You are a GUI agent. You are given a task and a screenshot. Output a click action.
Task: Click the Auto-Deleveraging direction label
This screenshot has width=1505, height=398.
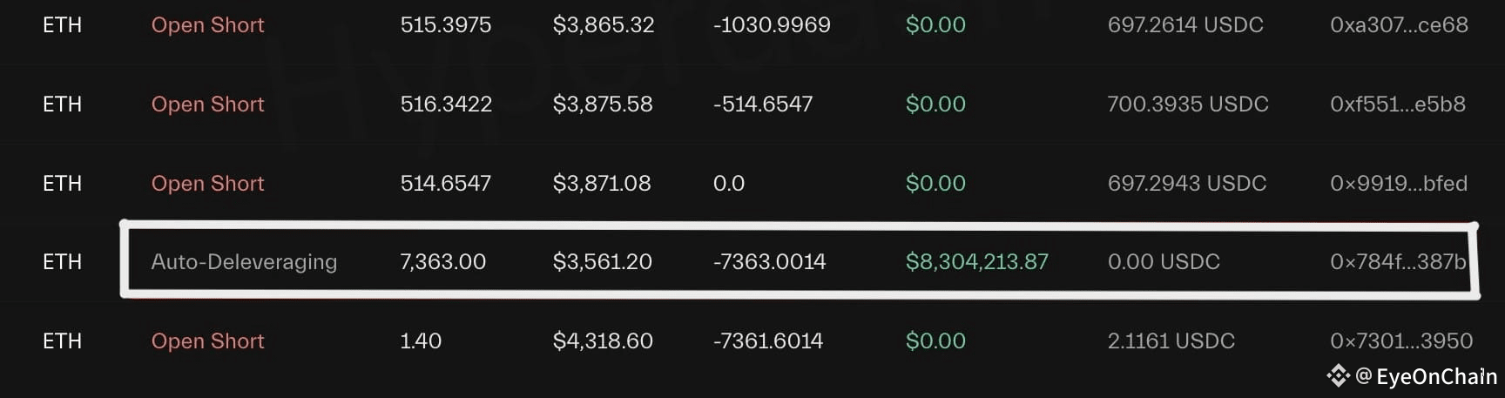pyautogui.click(x=244, y=262)
